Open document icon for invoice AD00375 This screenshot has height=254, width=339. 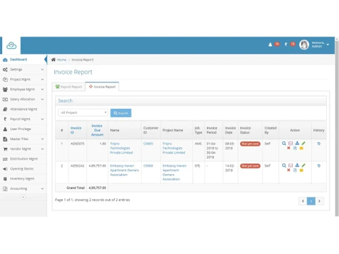(295, 148)
